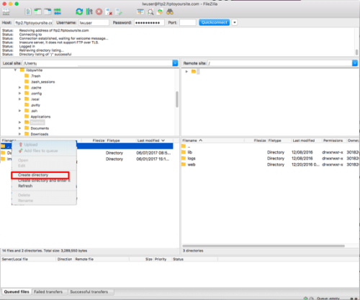Open the Remote site path dropdown
This screenshot has width=360, height=300.
coord(355,63)
